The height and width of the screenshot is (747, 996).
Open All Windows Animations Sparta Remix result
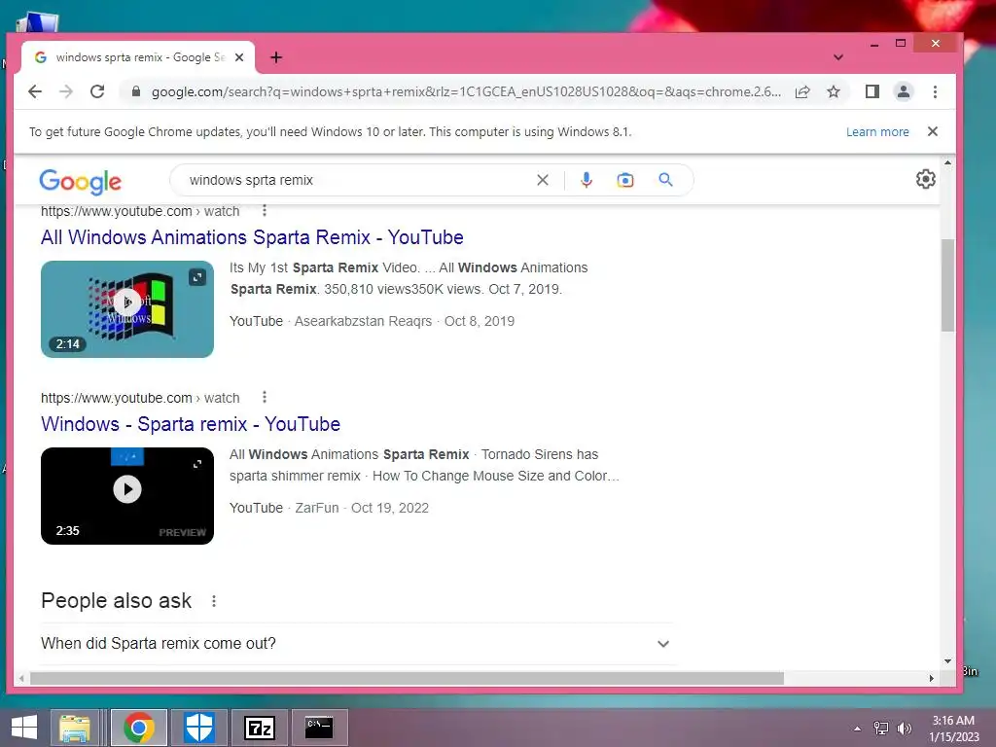pyautogui.click(x=252, y=237)
